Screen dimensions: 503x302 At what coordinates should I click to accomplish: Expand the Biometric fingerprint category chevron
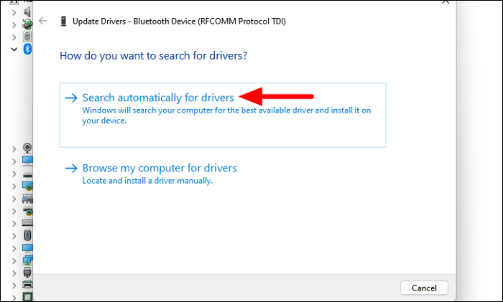14,37
